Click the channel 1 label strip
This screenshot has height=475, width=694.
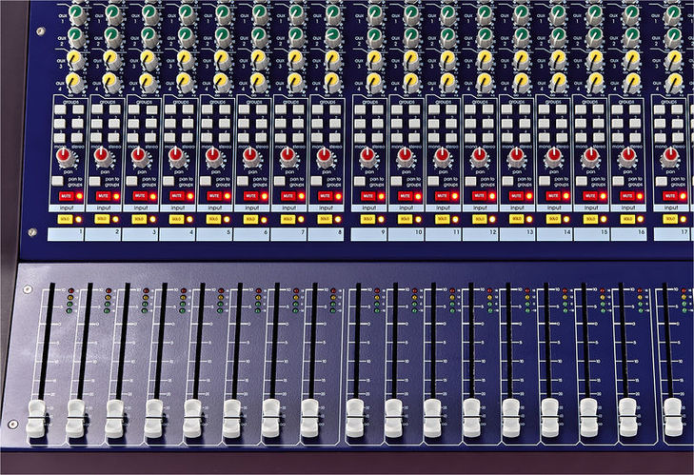(66, 234)
